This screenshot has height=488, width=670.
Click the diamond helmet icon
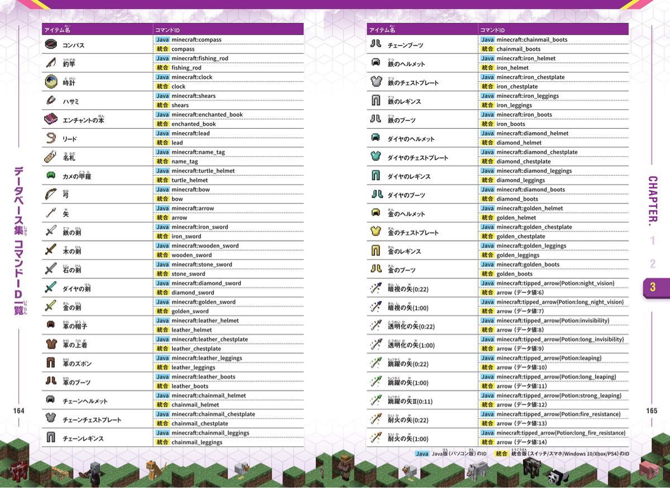tap(375, 138)
